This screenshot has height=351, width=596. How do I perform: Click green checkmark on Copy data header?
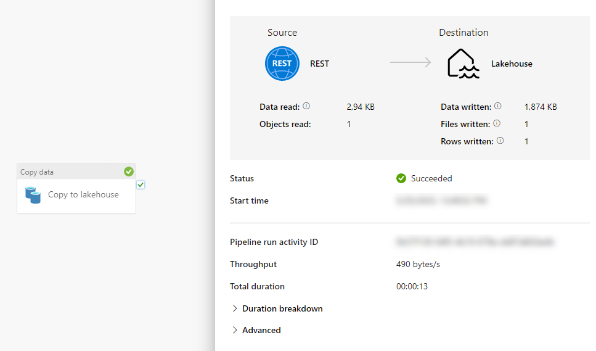128,171
